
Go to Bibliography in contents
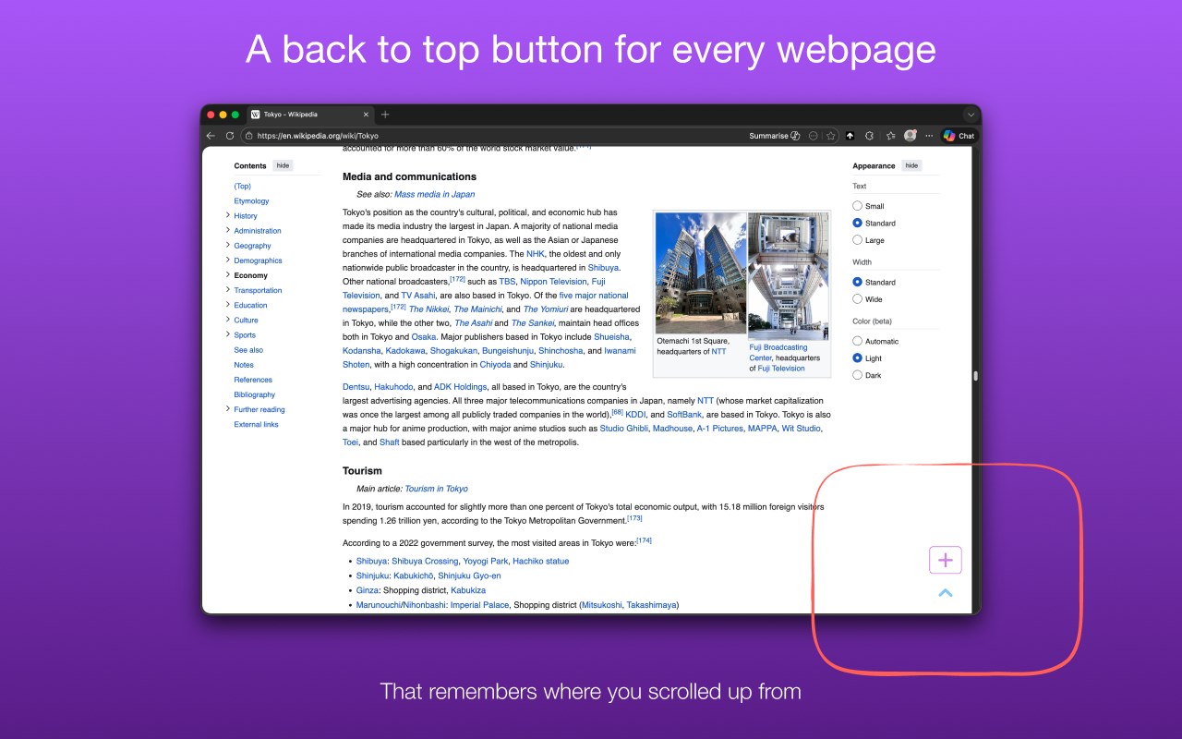pos(254,394)
